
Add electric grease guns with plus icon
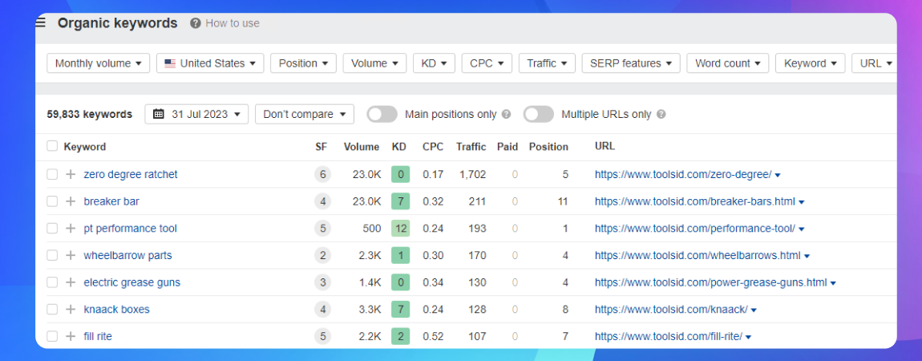point(71,283)
